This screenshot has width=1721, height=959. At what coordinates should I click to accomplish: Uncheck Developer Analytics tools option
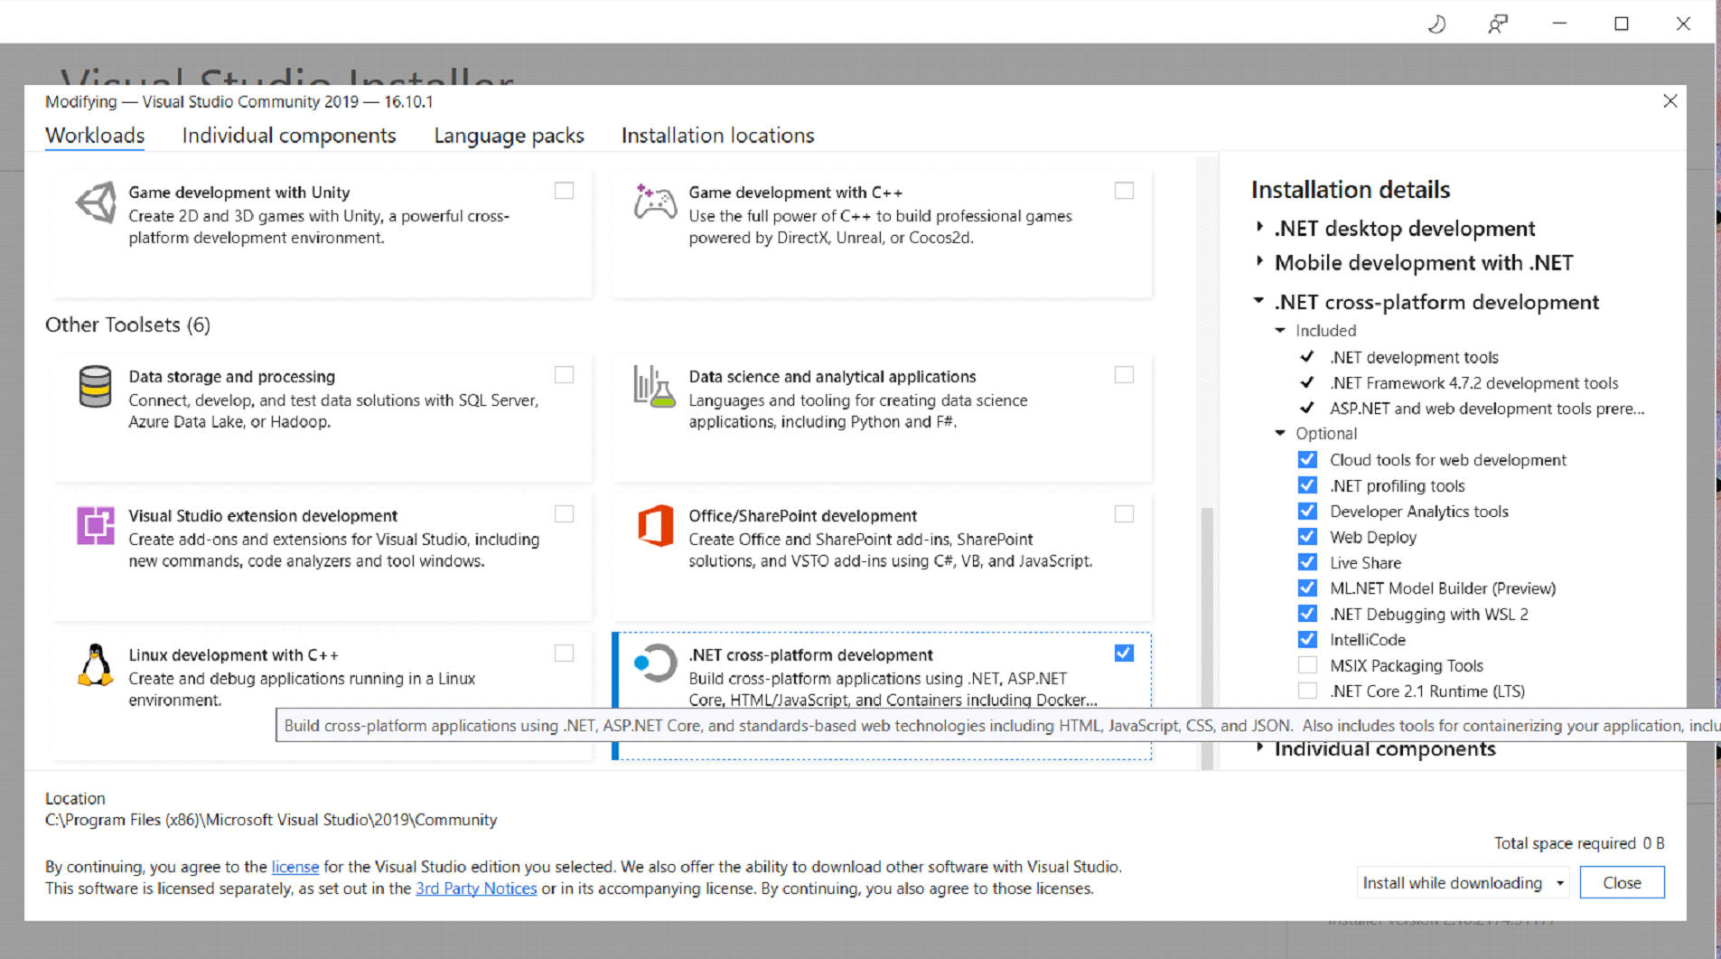(x=1307, y=512)
